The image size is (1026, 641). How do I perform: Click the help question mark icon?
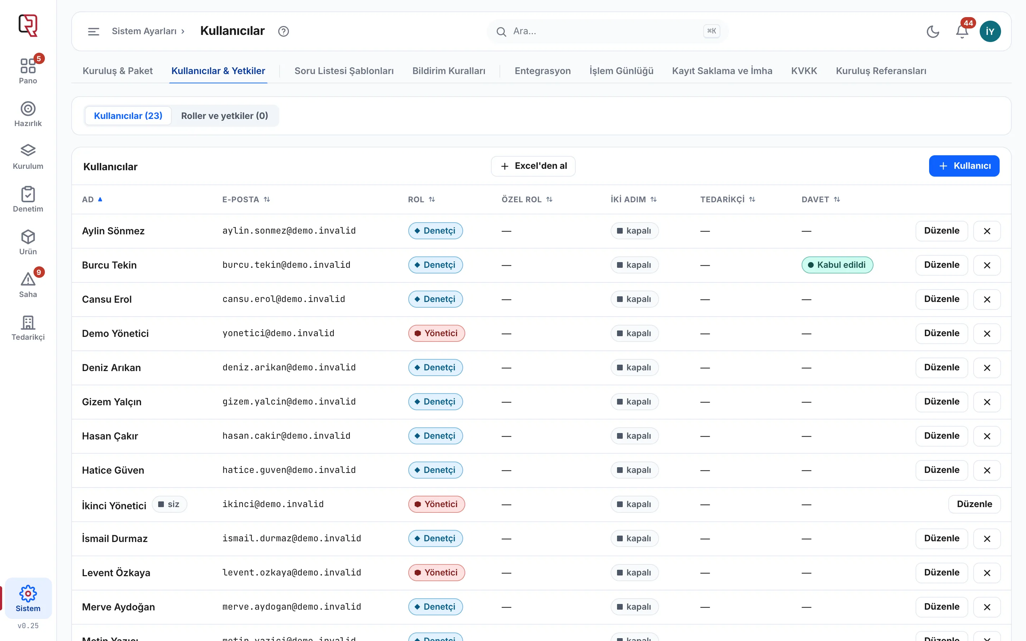284,31
